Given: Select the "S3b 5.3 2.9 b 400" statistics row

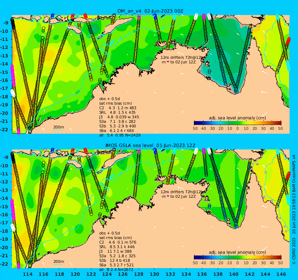Looking at the screenshot, I should (x=117, y=126).
